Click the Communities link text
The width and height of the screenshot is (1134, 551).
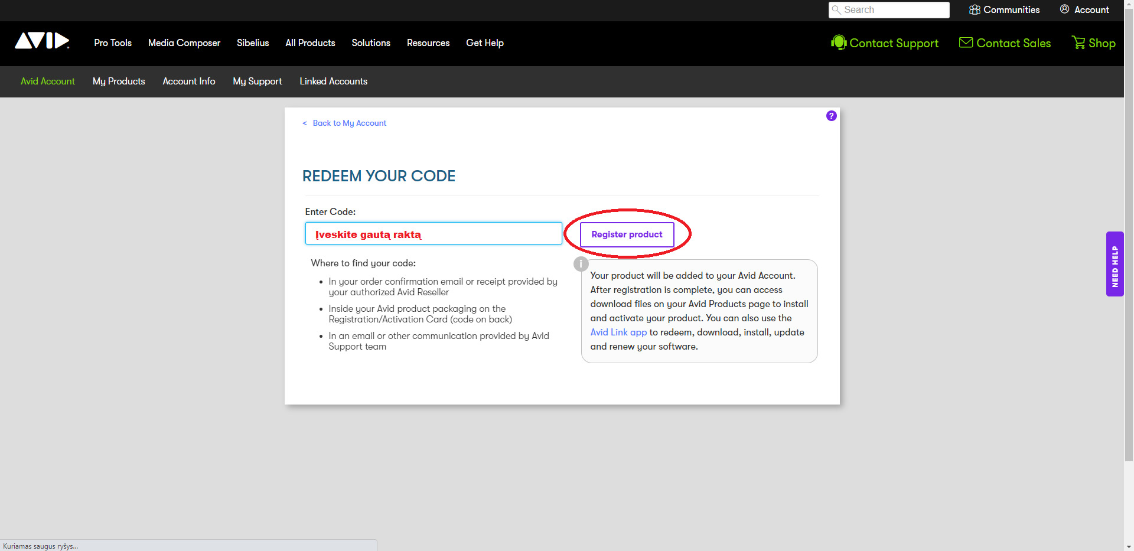[x=1011, y=10]
